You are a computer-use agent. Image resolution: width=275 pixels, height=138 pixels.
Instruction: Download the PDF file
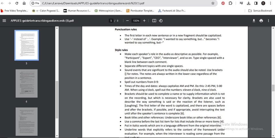pyautogui.click(x=254, y=21)
